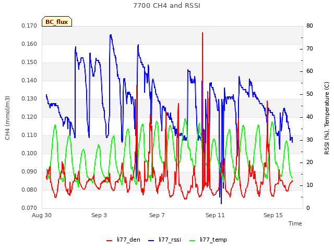Screen dimensions: 334x250
Task: Click the 0 right axis value
Action: [x=308, y=208]
